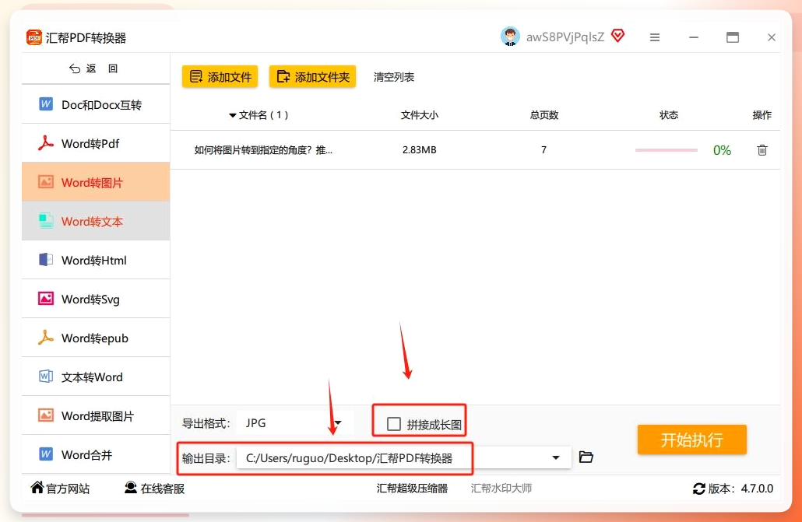802x522 pixels.
Task: Open the 汇帮超级压缩器 link
Action: (x=412, y=489)
